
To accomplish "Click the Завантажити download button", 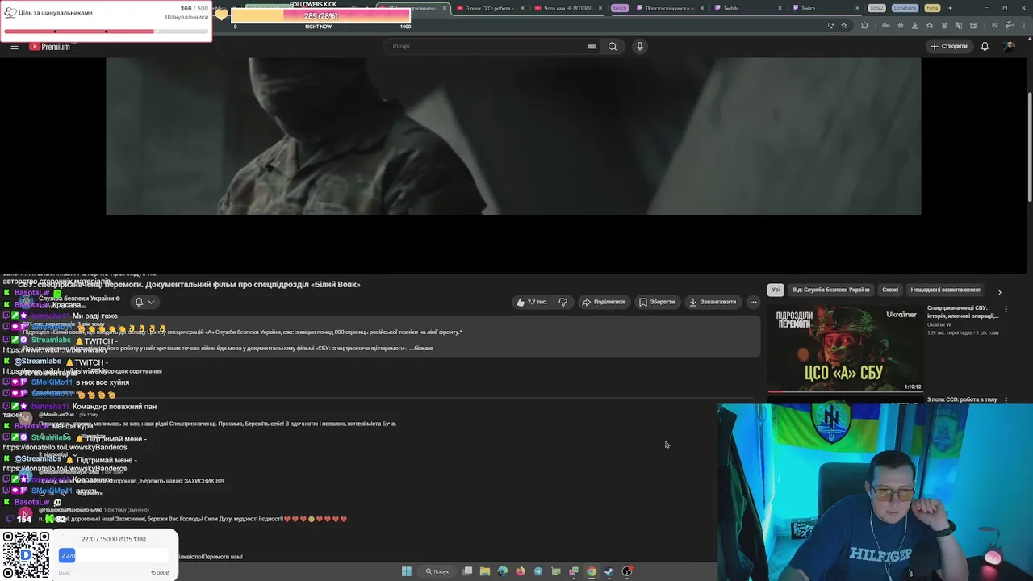I will click(713, 302).
